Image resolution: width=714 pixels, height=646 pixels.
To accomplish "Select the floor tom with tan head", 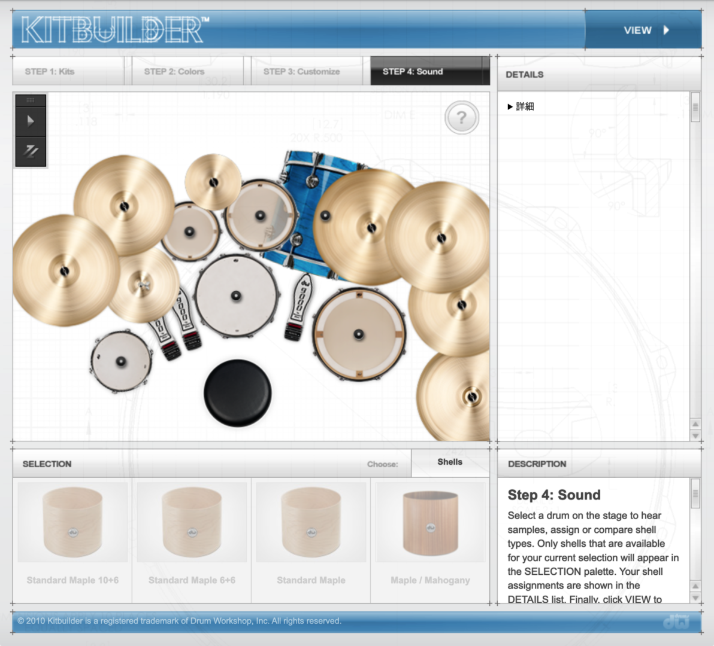I will 359,334.
